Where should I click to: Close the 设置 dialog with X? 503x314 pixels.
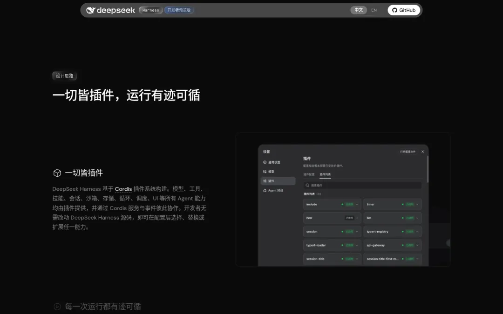point(422,152)
